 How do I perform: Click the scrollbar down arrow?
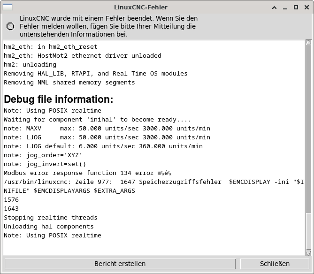pyautogui.click(x=308, y=252)
